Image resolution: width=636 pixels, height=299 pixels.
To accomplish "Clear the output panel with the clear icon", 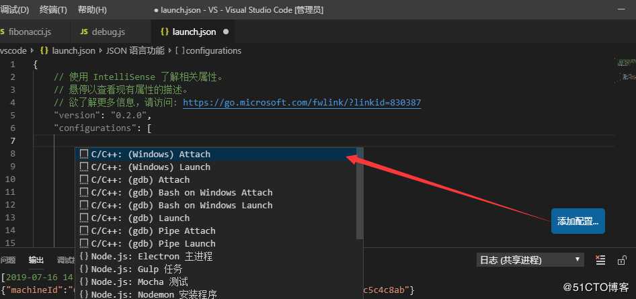I will tap(600, 260).
